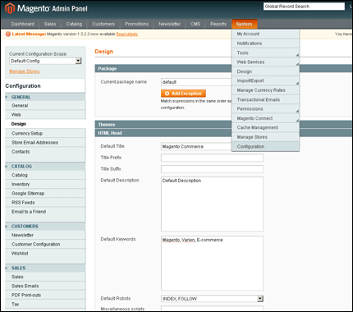Expand the Magento Connect submenu arrow
This screenshot has height=312, width=353.
(x=297, y=121)
